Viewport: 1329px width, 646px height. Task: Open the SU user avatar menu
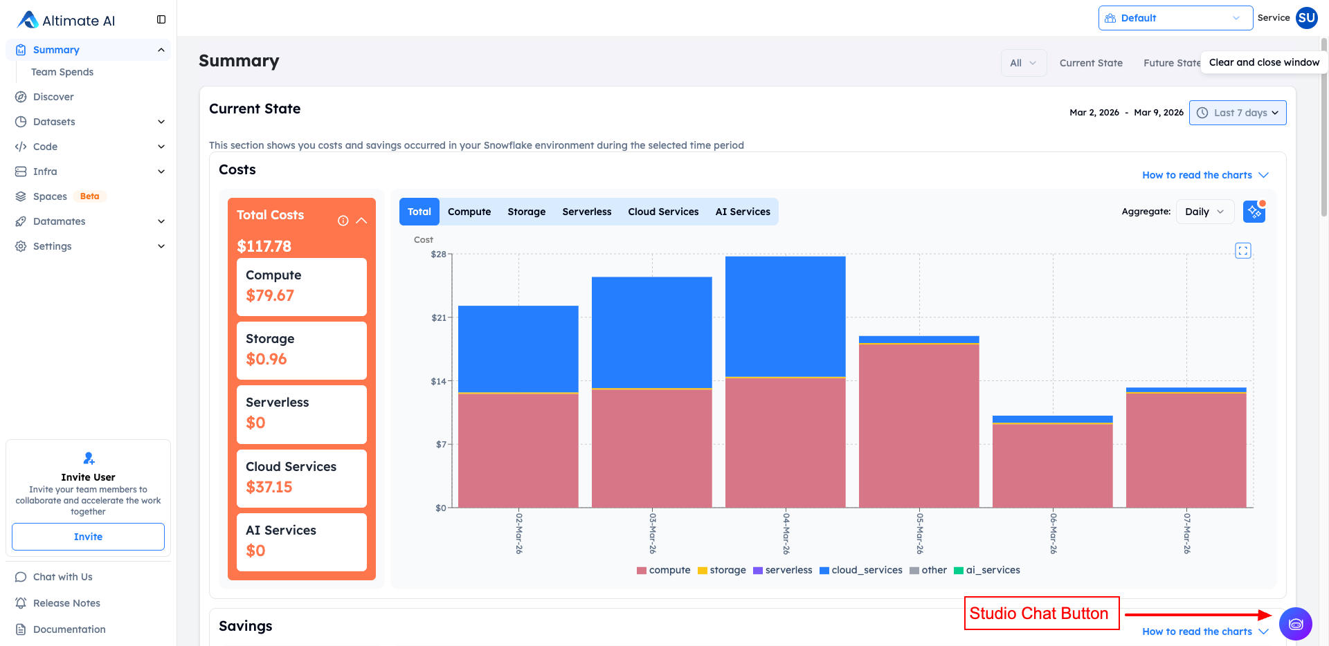pyautogui.click(x=1306, y=18)
